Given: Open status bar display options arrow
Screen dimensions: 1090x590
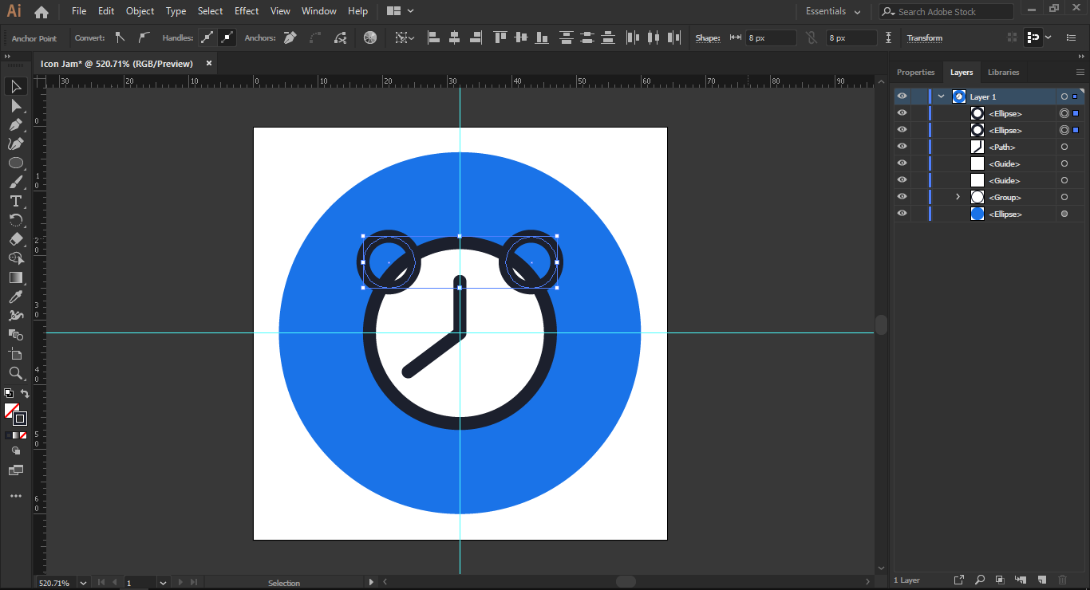Looking at the screenshot, I should (x=371, y=583).
